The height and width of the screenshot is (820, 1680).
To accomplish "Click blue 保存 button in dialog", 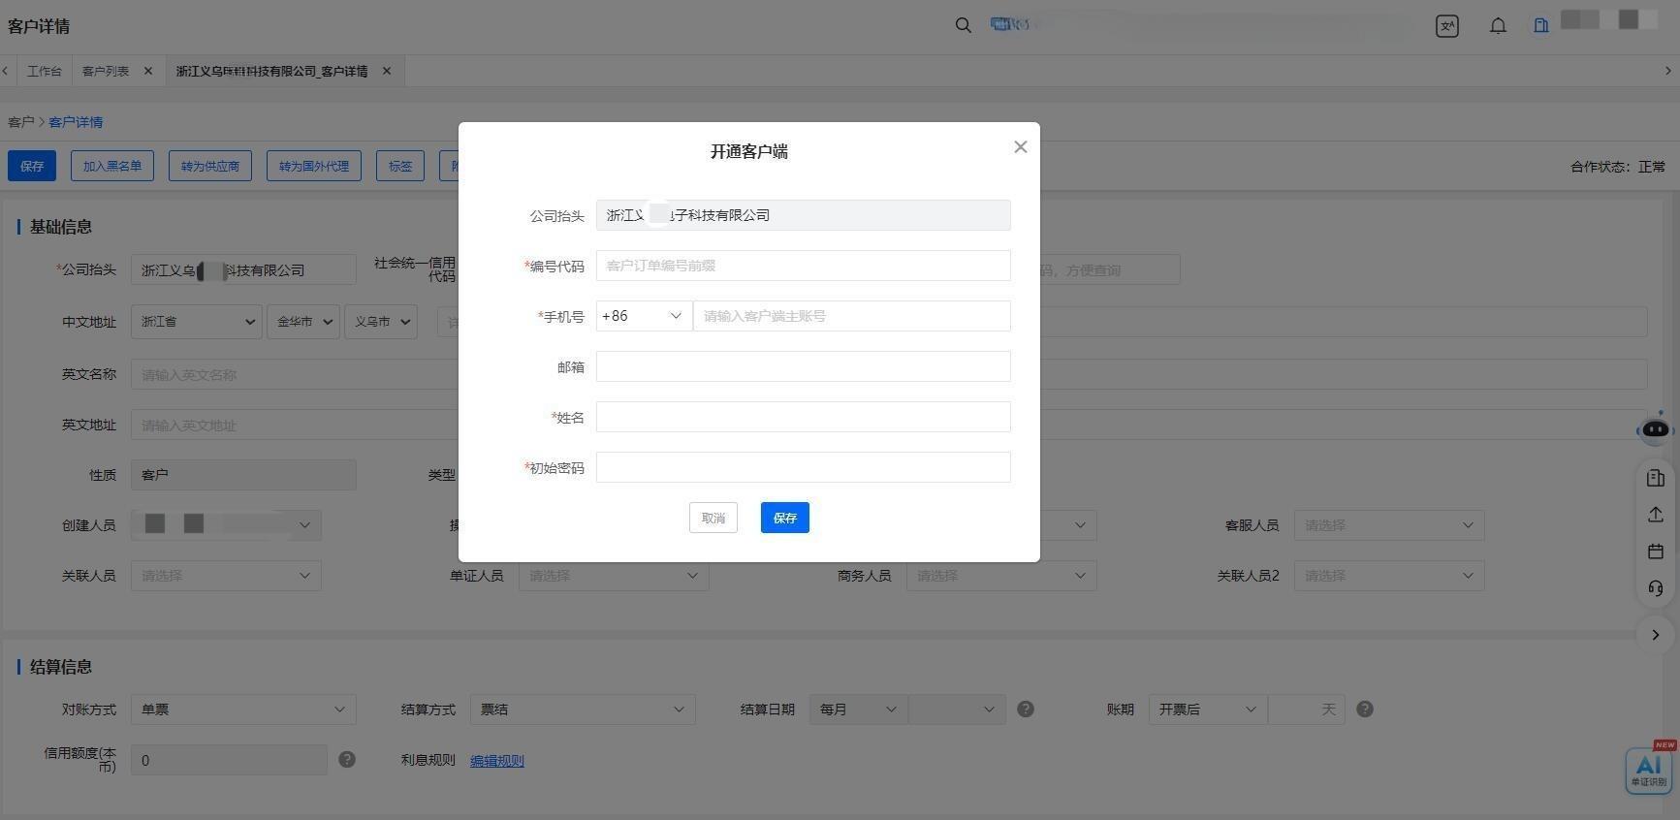I will click(785, 518).
